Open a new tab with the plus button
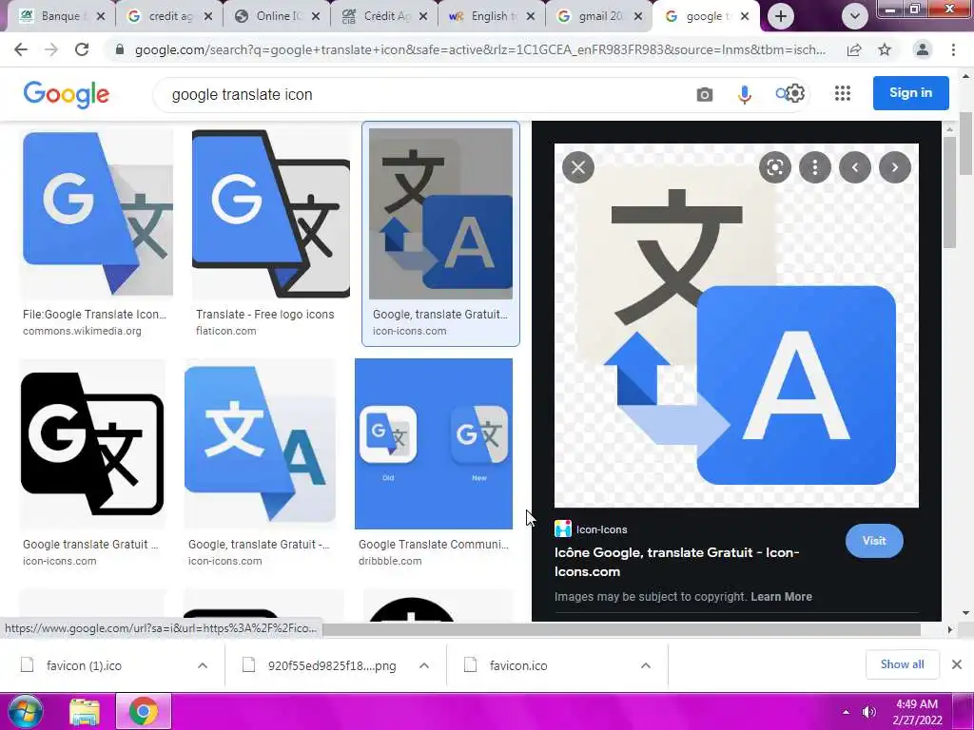 pyautogui.click(x=781, y=16)
